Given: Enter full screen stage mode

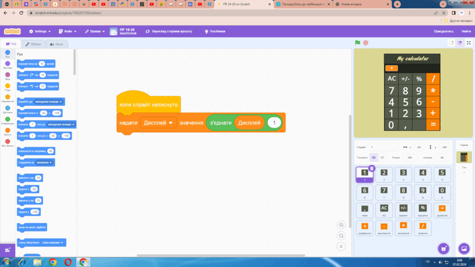Looking at the screenshot, I should tap(468, 43).
